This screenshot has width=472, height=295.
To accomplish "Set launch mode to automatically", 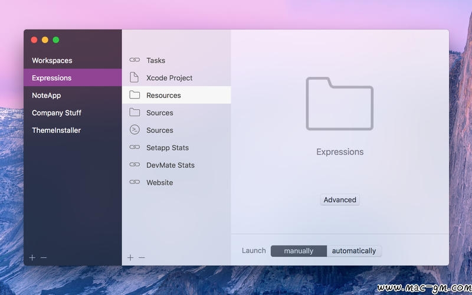I will pyautogui.click(x=354, y=251).
